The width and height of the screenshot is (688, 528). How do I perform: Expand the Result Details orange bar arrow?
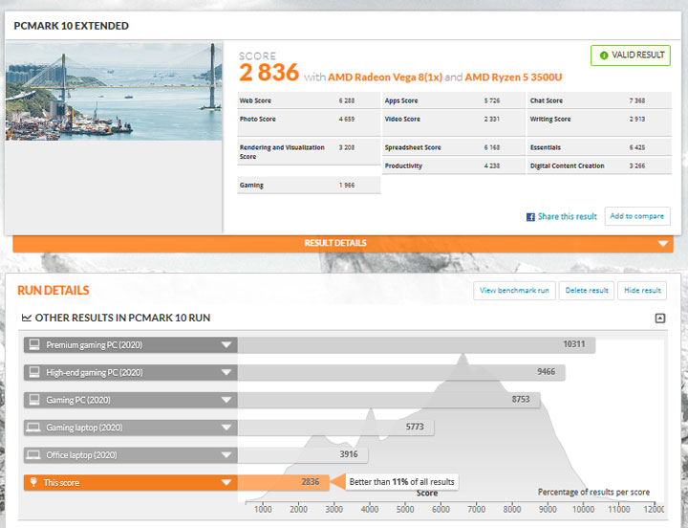pyautogui.click(x=664, y=244)
